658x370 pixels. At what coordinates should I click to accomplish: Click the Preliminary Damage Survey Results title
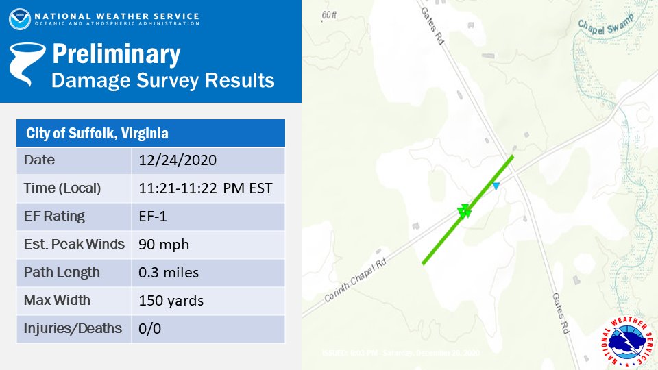[x=163, y=66]
